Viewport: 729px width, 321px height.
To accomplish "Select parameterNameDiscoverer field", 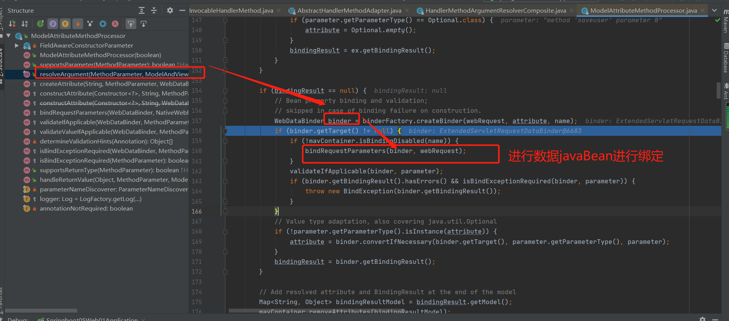I will click(x=114, y=189).
